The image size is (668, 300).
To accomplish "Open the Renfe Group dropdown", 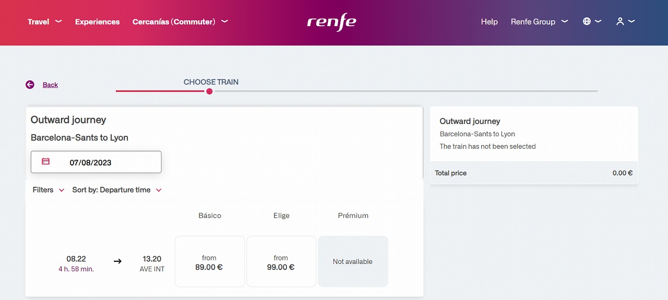I will pyautogui.click(x=540, y=21).
